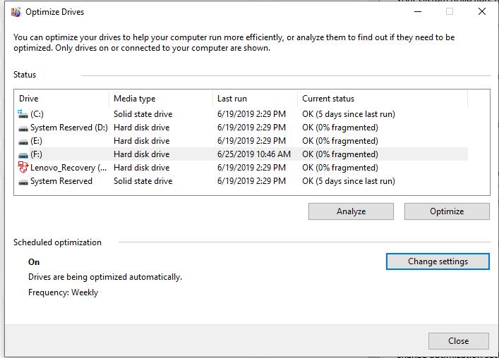This screenshot has height=358, width=499.
Task: Select the "(E:)" drive name
Action: click(36, 141)
